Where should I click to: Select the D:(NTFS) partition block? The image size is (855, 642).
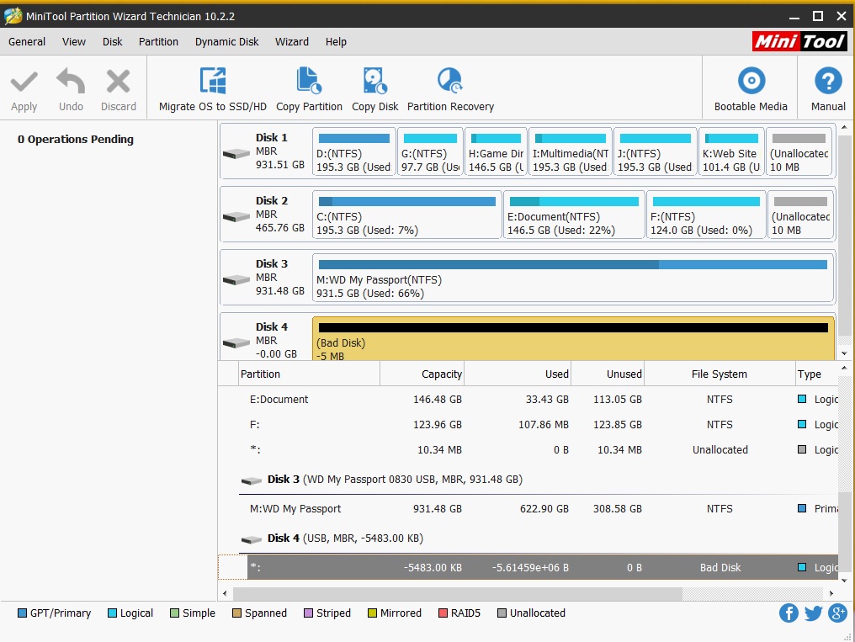[353, 151]
